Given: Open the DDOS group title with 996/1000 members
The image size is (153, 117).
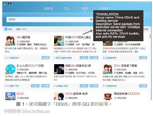Looking at the screenshot, I should [20, 94].
